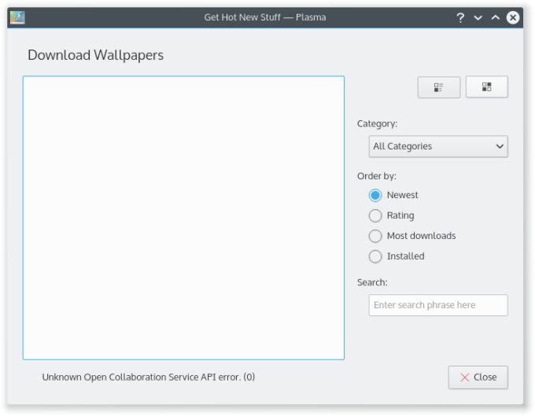
Task: Maximize the Get Hot New Stuff window
Action: (x=496, y=17)
